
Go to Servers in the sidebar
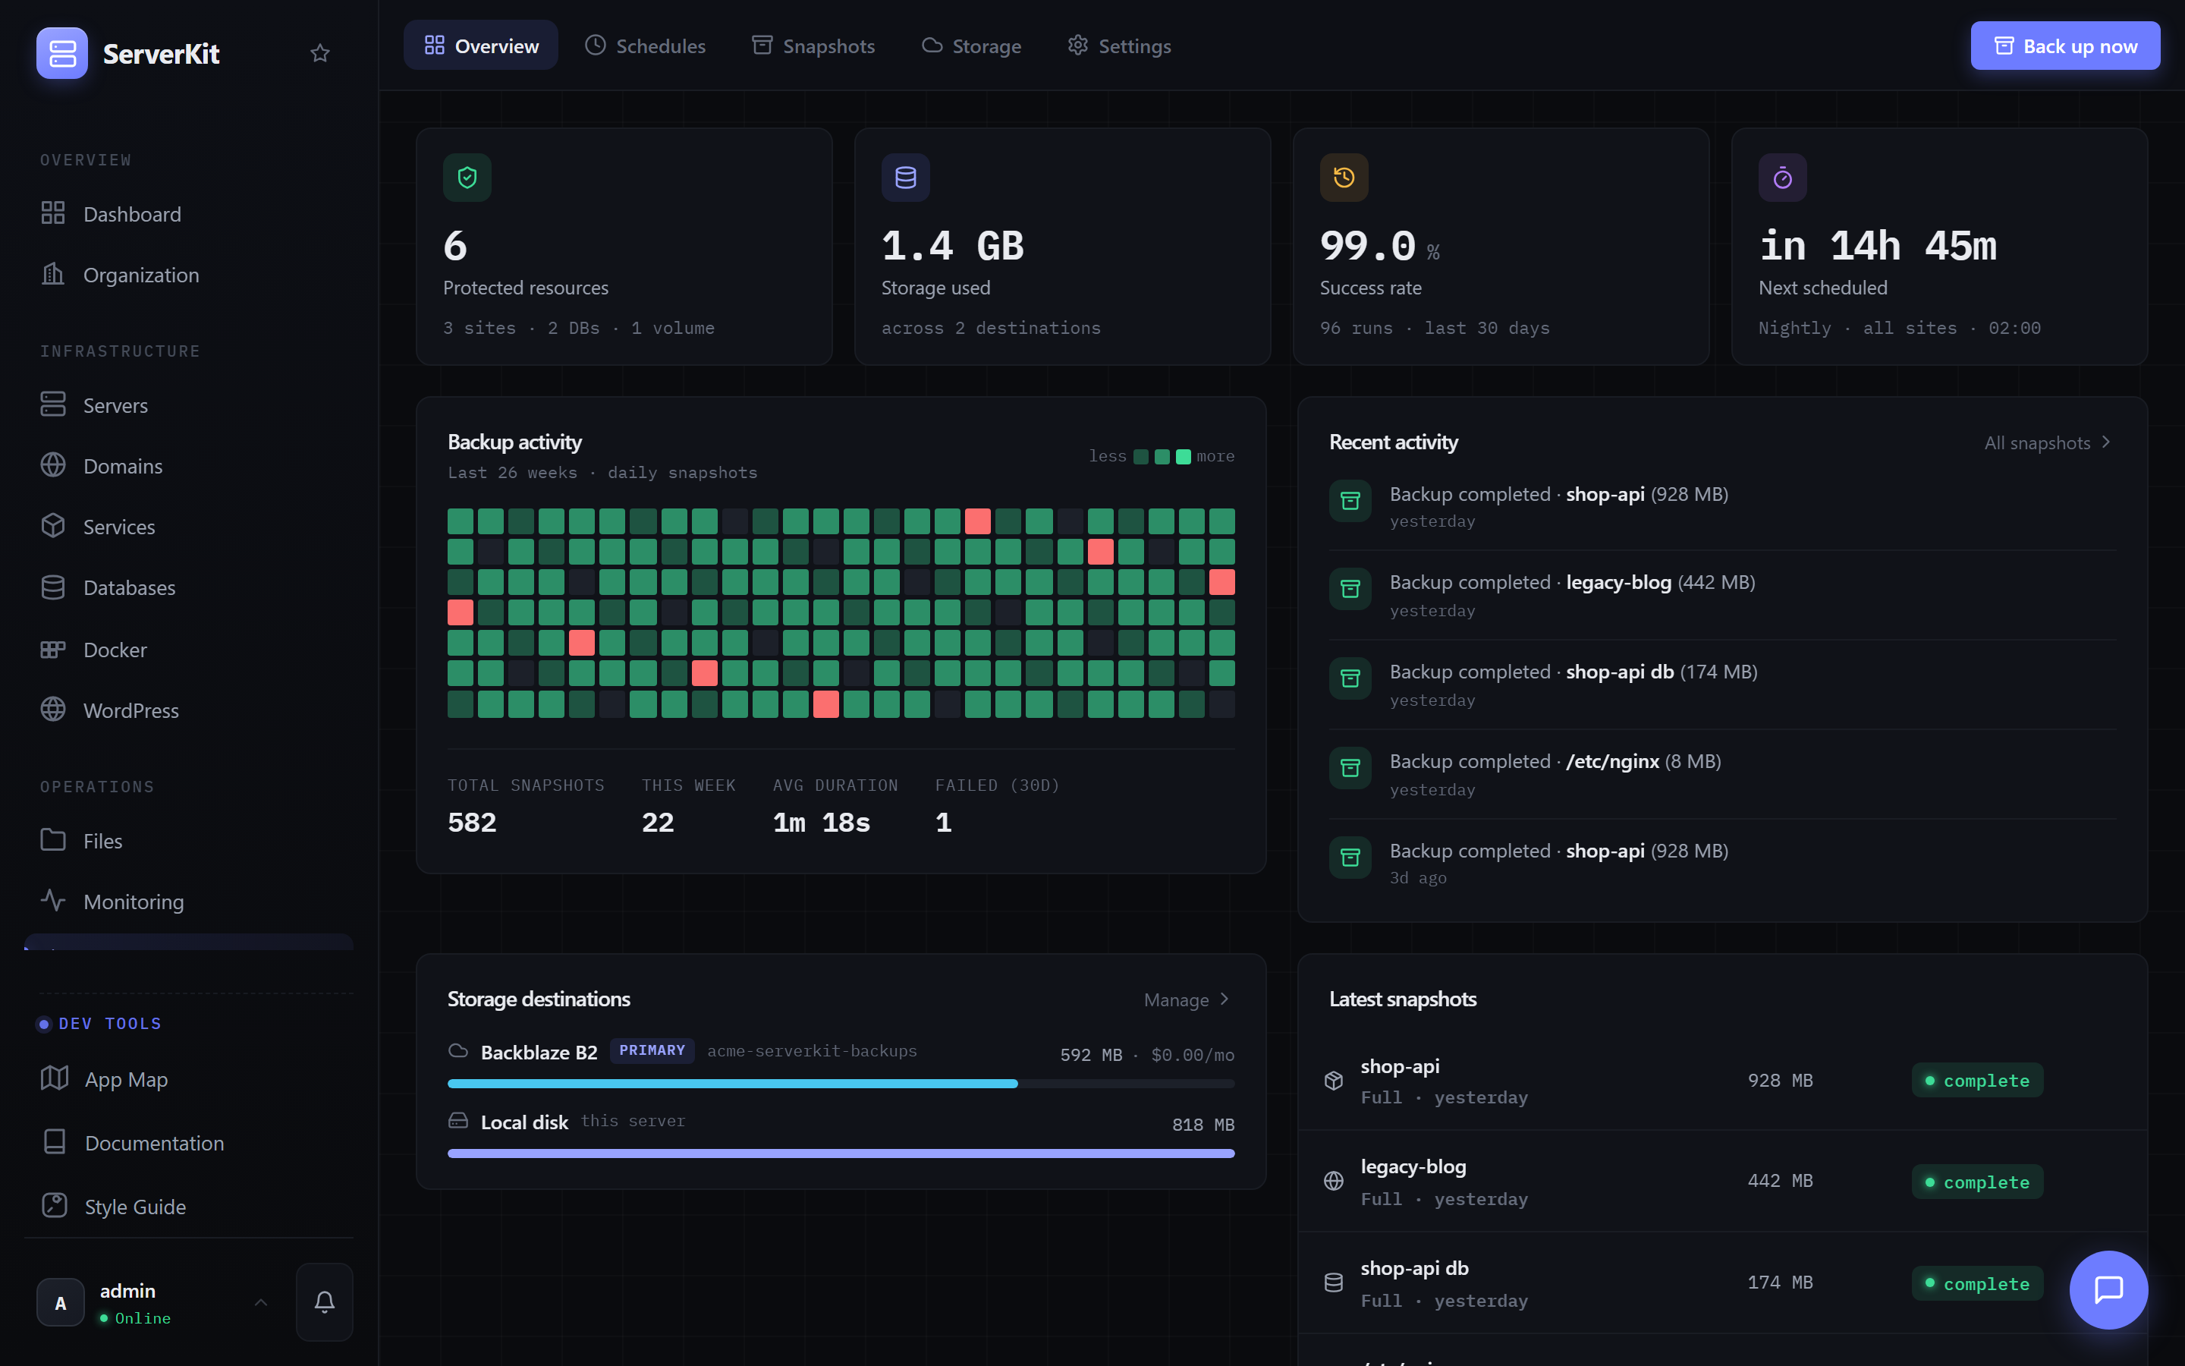click(x=189, y=404)
